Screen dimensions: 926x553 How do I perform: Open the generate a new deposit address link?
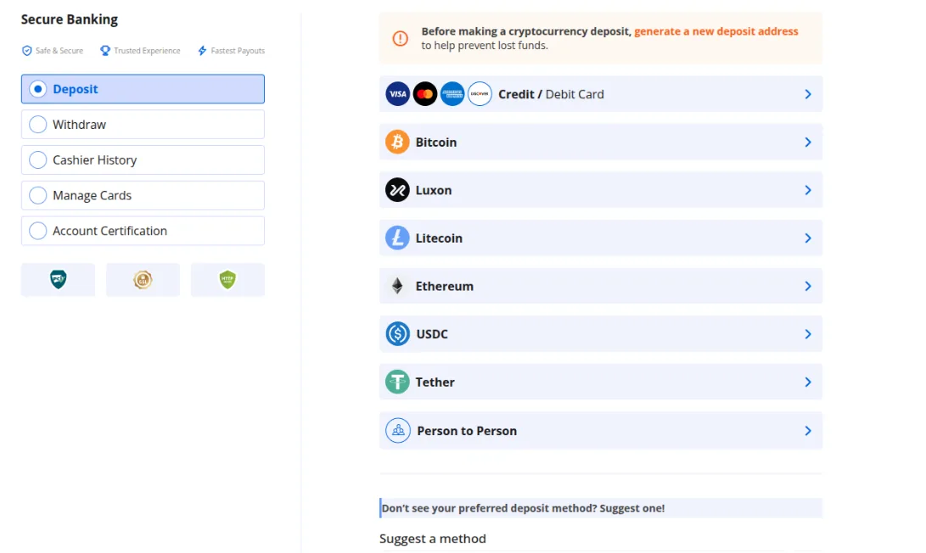(x=716, y=31)
